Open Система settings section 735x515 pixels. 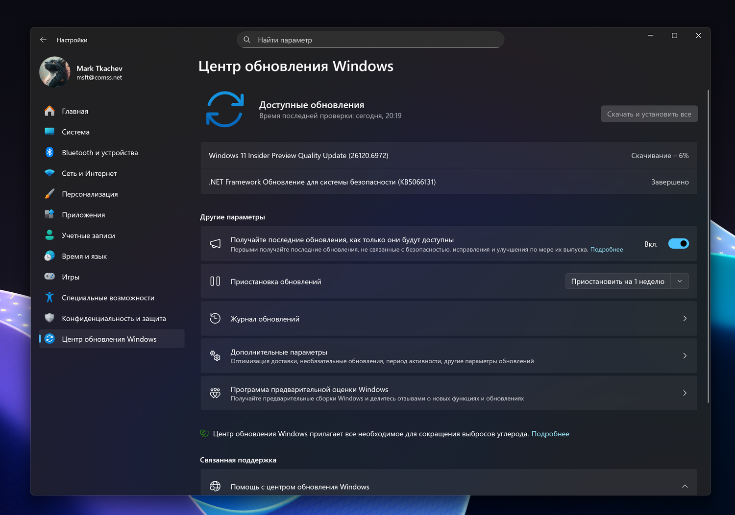(x=112, y=132)
